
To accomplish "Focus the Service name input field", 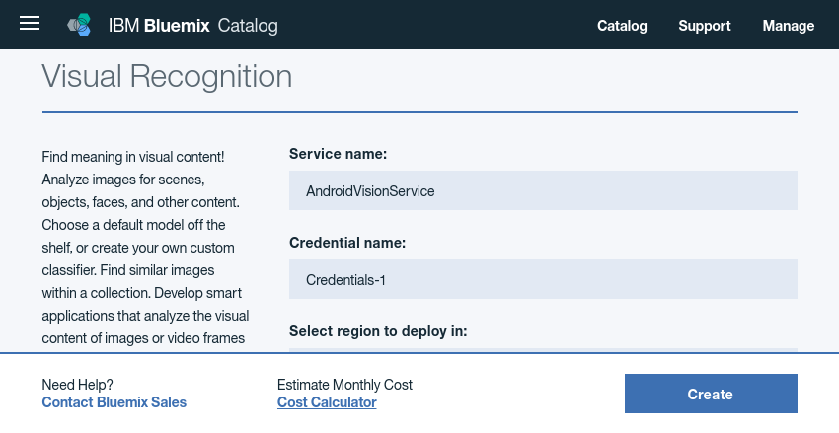I will (x=543, y=190).
